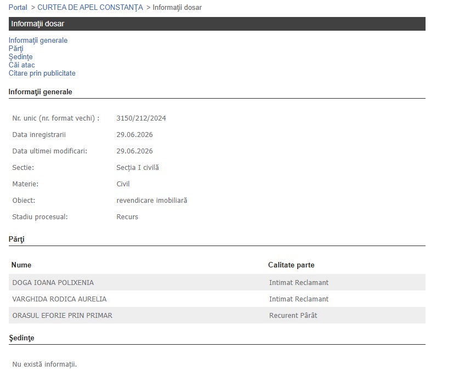Viewport: 459px width, 382px height.
Task: Select case number 3150/212/2024
Action: 141,118
